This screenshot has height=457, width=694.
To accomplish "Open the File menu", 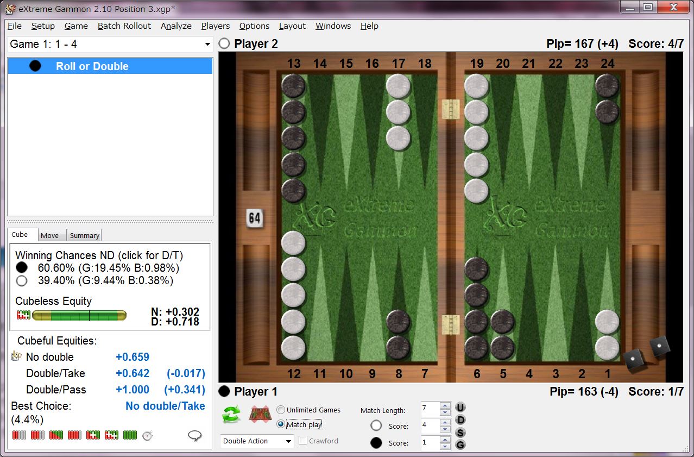I will (x=15, y=26).
